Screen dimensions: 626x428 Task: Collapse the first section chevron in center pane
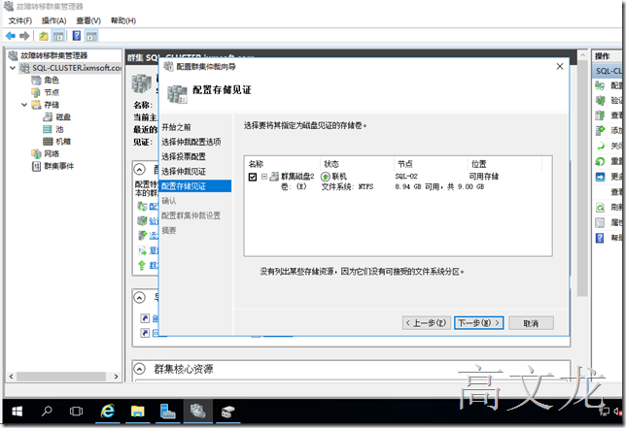coord(139,170)
